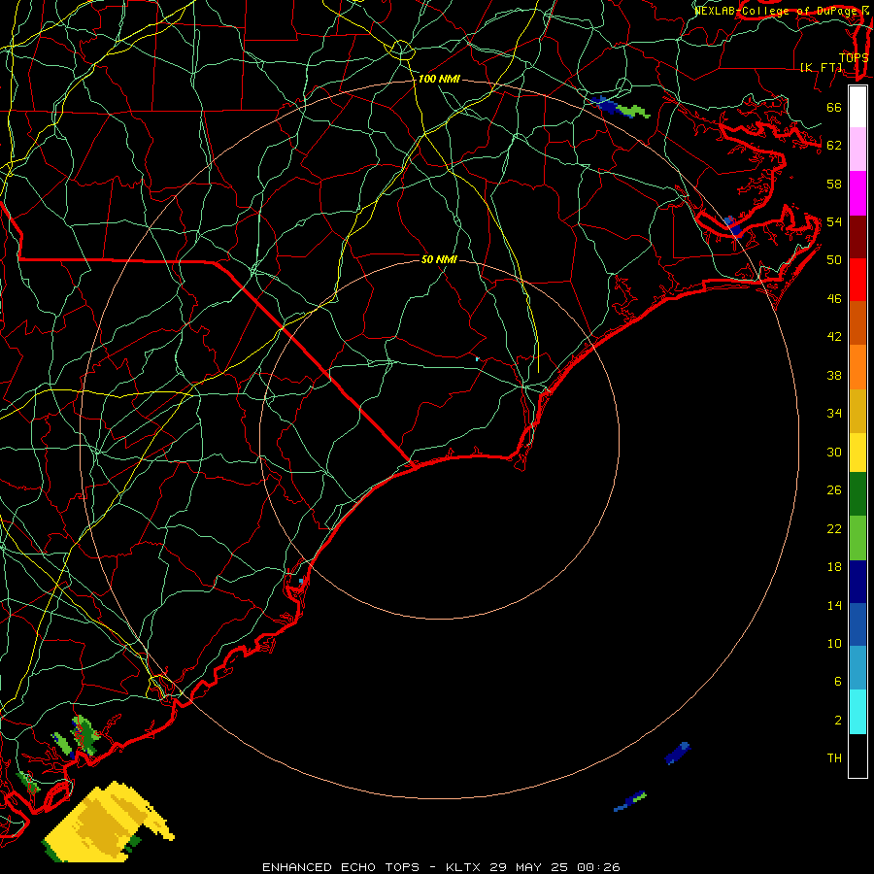Click the "KLTX" radar site identifier
874x874 pixels.
[x=464, y=867]
